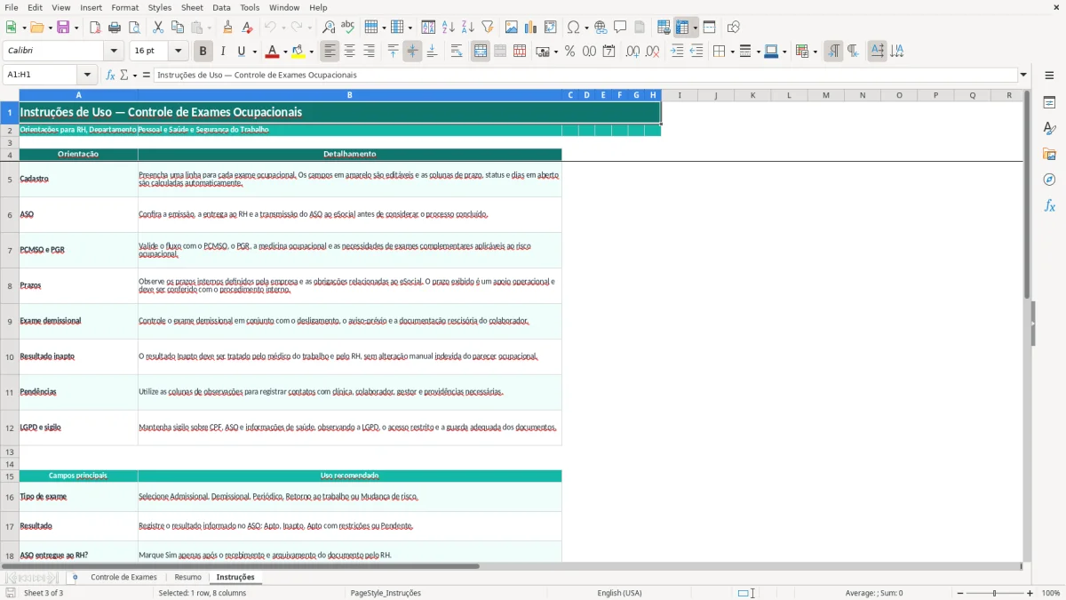Viewport: 1066px width, 600px height.
Task: Click the Copy icon
Action: point(178,28)
